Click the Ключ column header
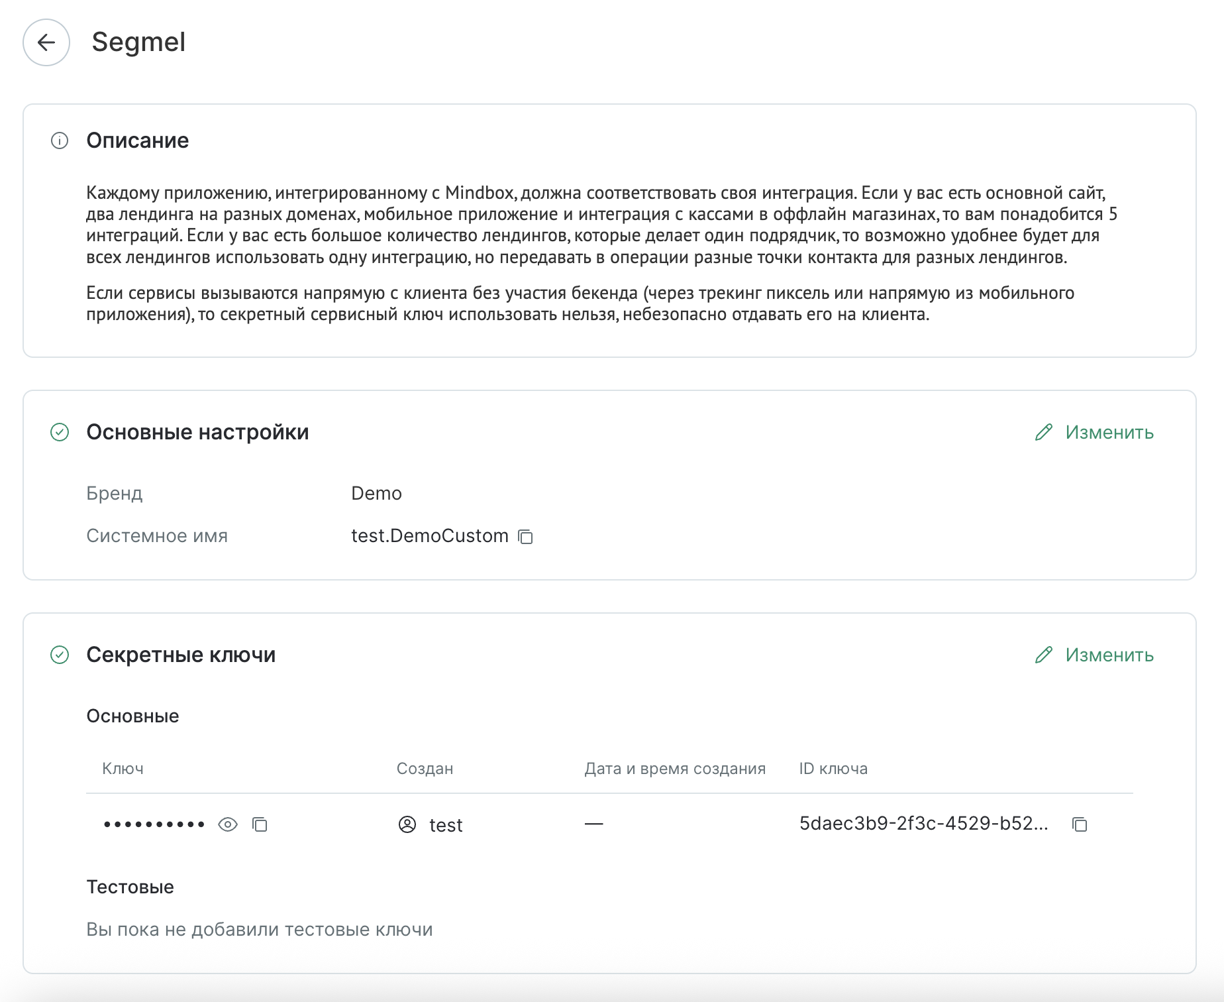The width and height of the screenshot is (1224, 1002). click(123, 769)
